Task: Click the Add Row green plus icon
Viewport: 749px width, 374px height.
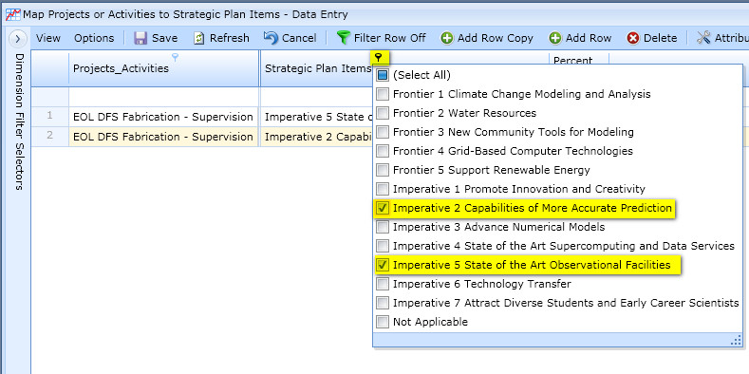Action: point(555,38)
